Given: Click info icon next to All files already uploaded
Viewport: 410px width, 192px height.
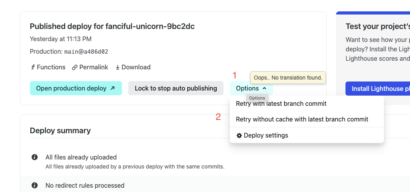Looking at the screenshot, I should click(35, 157).
